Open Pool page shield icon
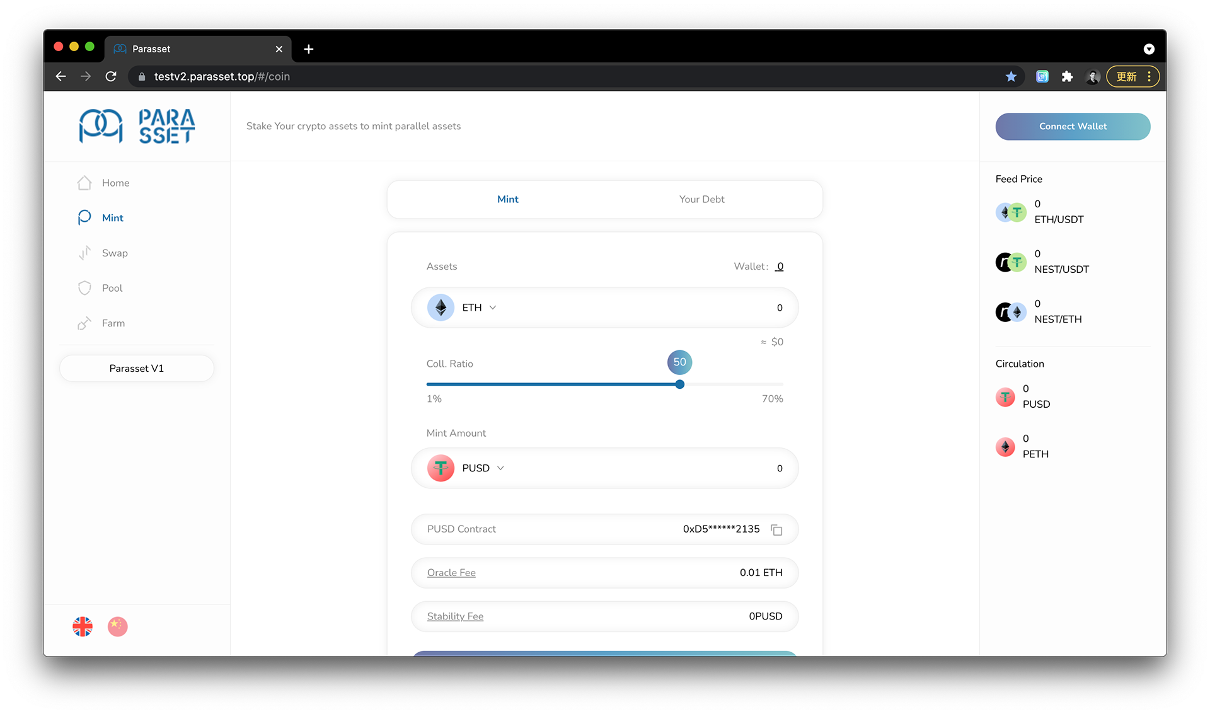Viewport: 1210px width, 714px height. click(x=84, y=288)
